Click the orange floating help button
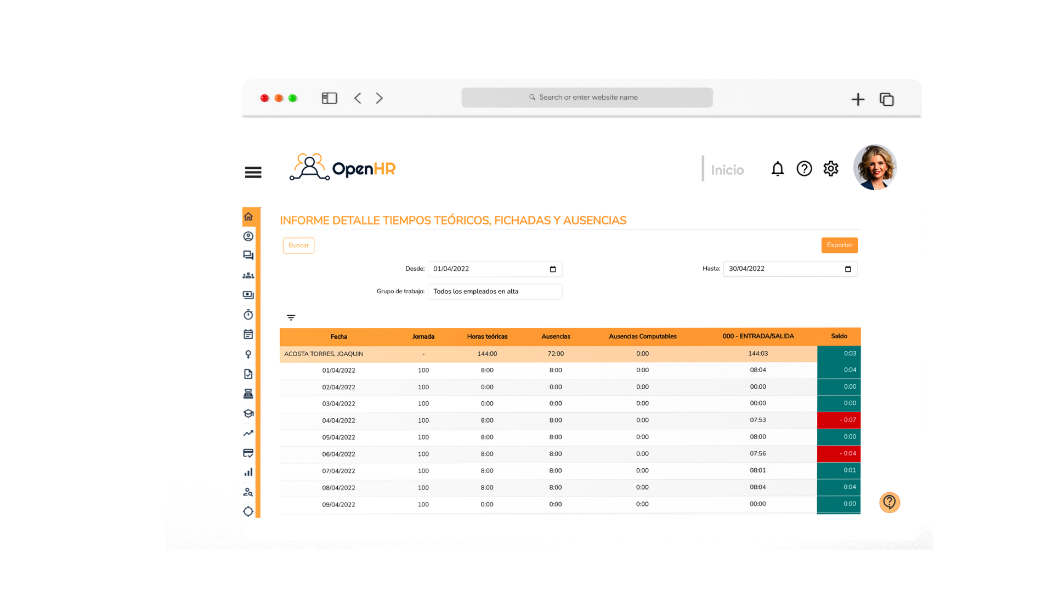Viewport: 1053px width, 592px height. [x=889, y=502]
